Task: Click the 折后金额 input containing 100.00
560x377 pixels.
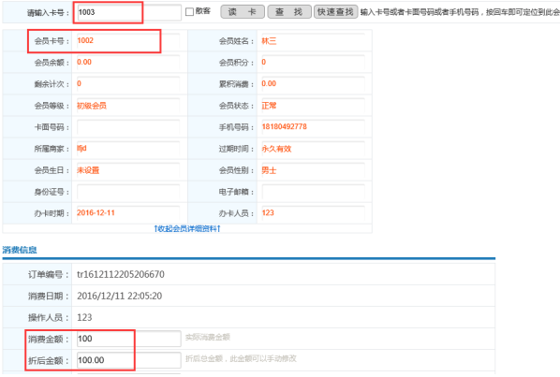Action: 129,360
